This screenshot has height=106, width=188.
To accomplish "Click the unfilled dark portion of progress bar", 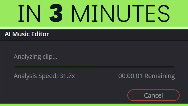I will (134, 67).
